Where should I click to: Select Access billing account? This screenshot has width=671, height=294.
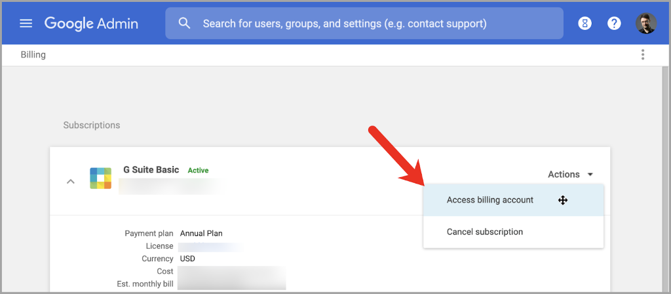tap(490, 200)
